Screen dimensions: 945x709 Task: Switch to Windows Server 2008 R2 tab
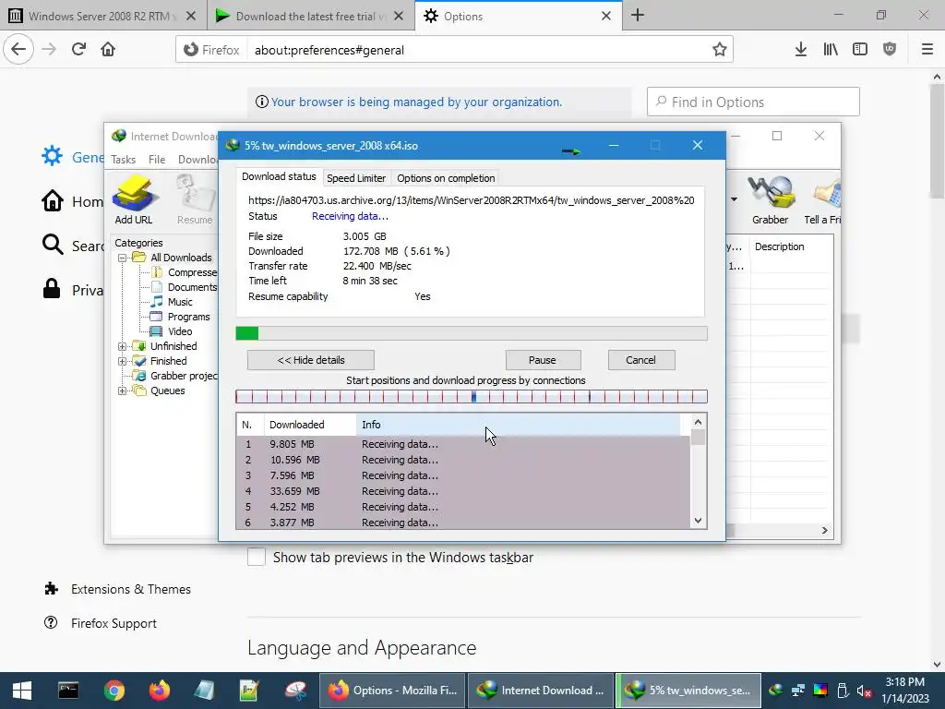click(x=103, y=16)
